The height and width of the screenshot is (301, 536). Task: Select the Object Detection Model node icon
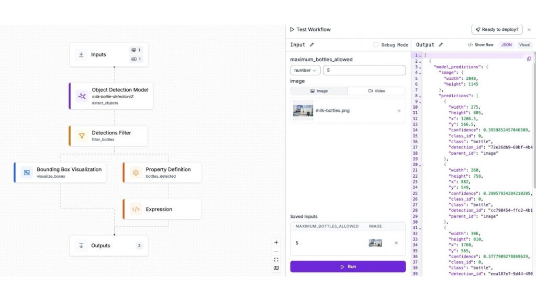[82, 96]
